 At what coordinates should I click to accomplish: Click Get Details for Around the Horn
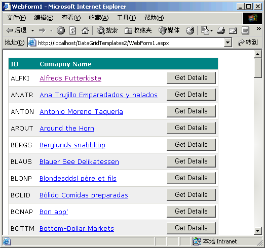(191, 128)
